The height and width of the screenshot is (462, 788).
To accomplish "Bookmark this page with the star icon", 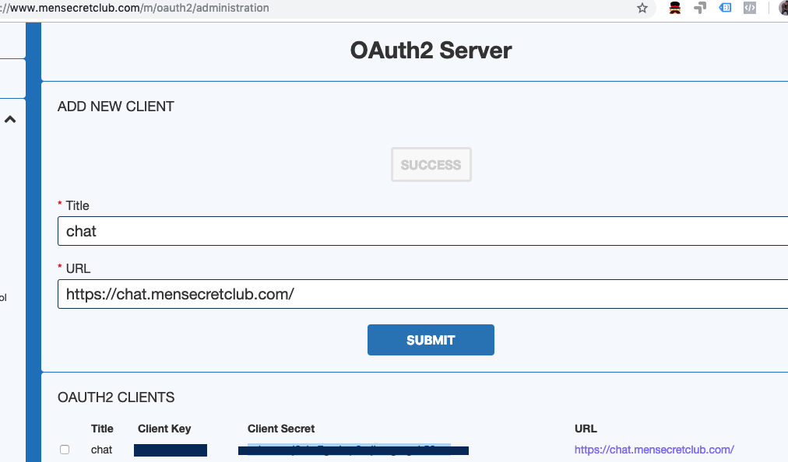I will click(x=642, y=8).
